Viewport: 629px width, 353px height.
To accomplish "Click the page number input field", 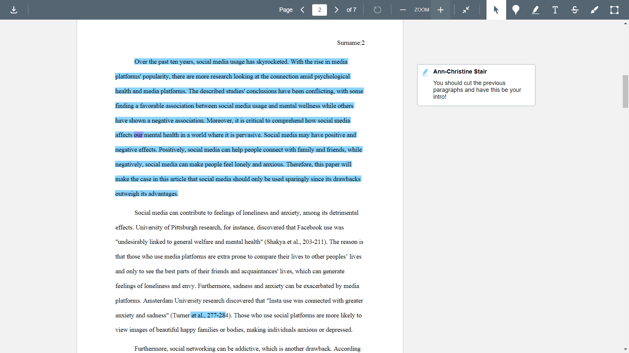I will point(319,10).
